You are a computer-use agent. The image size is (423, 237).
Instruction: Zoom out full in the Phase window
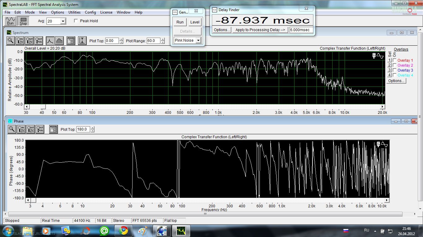(40, 129)
